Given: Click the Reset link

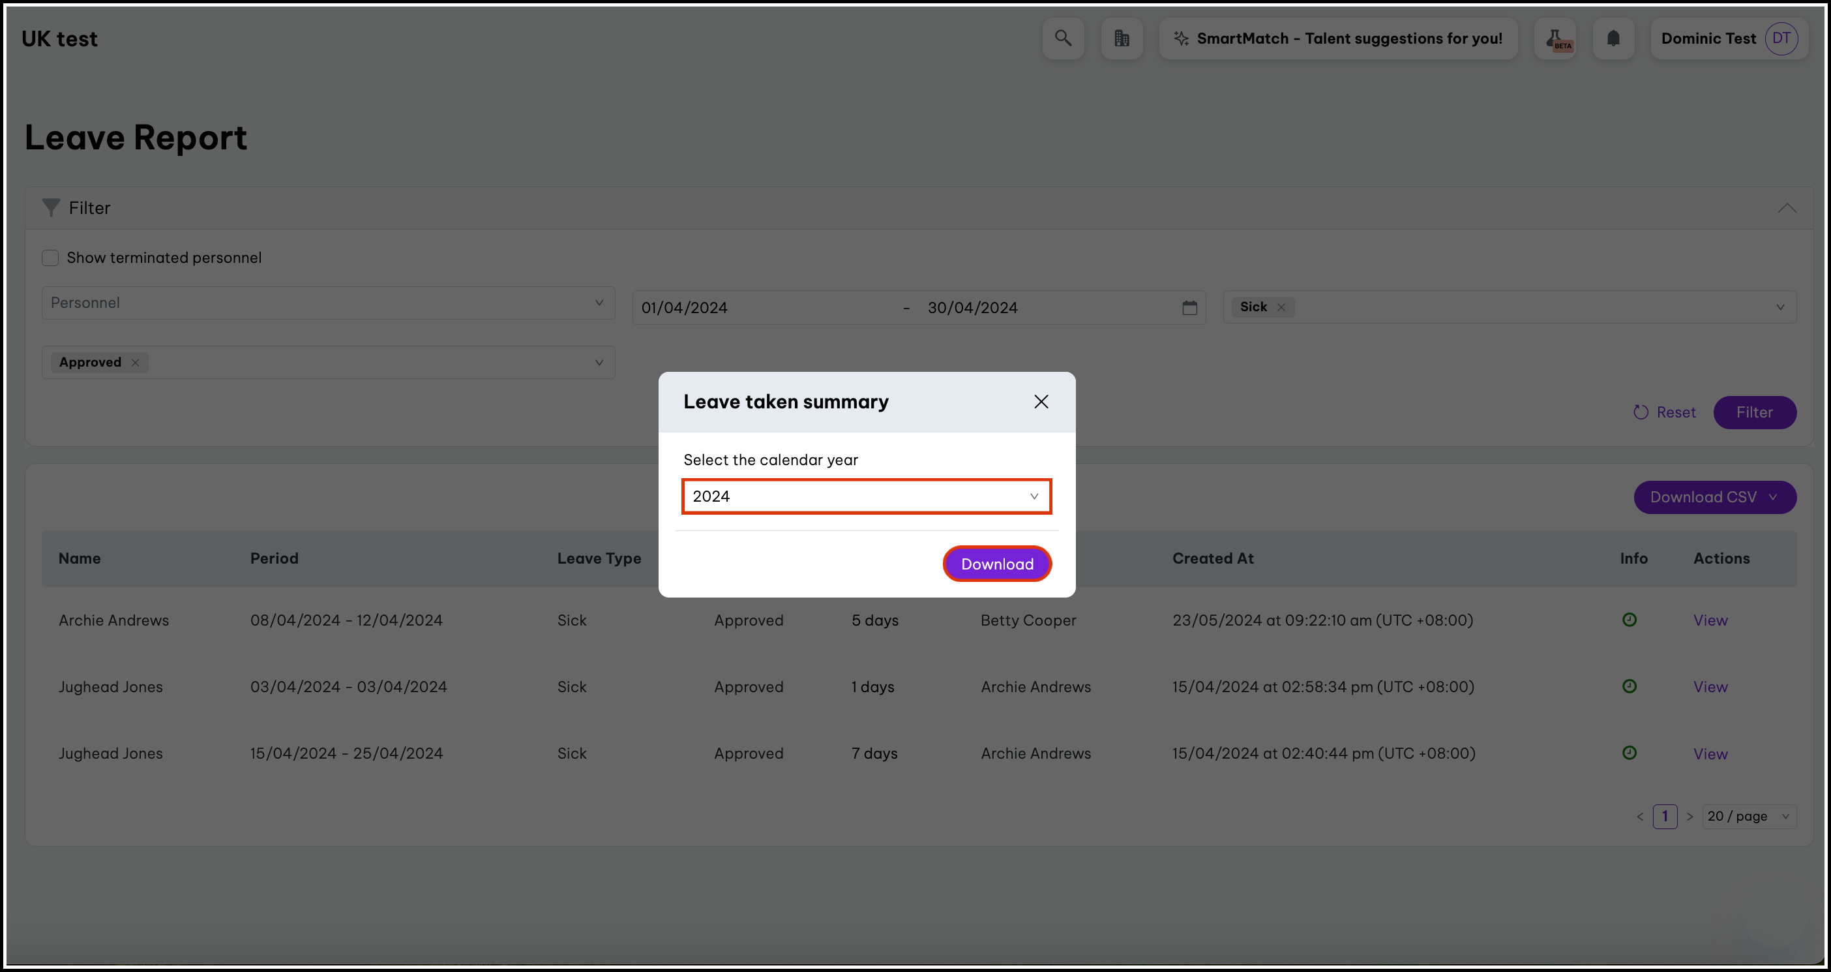Looking at the screenshot, I should 1664,412.
